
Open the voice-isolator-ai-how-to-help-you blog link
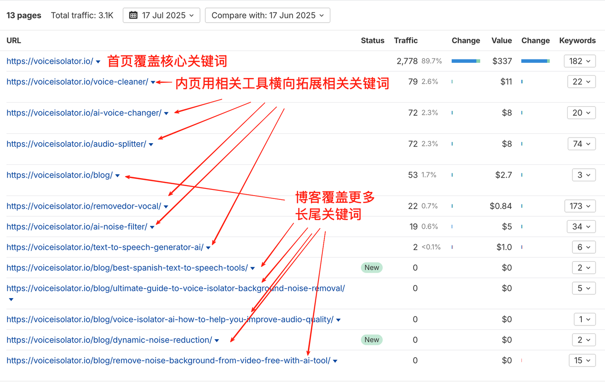click(x=170, y=320)
